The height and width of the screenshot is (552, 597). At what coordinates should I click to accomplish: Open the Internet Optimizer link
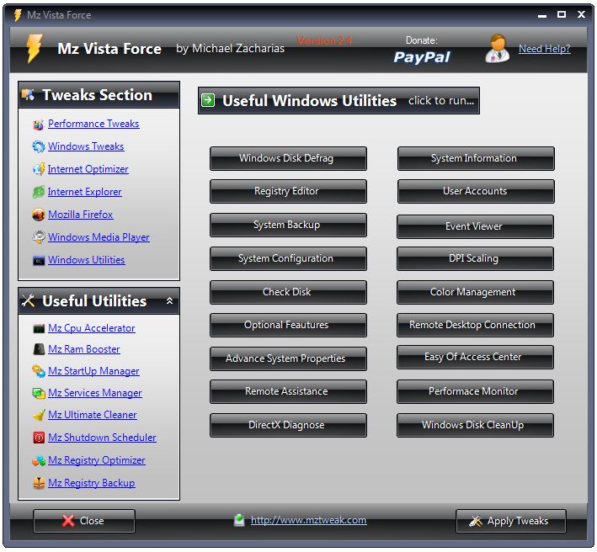pyautogui.click(x=88, y=169)
